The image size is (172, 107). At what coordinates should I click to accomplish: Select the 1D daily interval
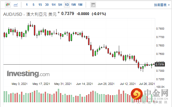[67, 5]
